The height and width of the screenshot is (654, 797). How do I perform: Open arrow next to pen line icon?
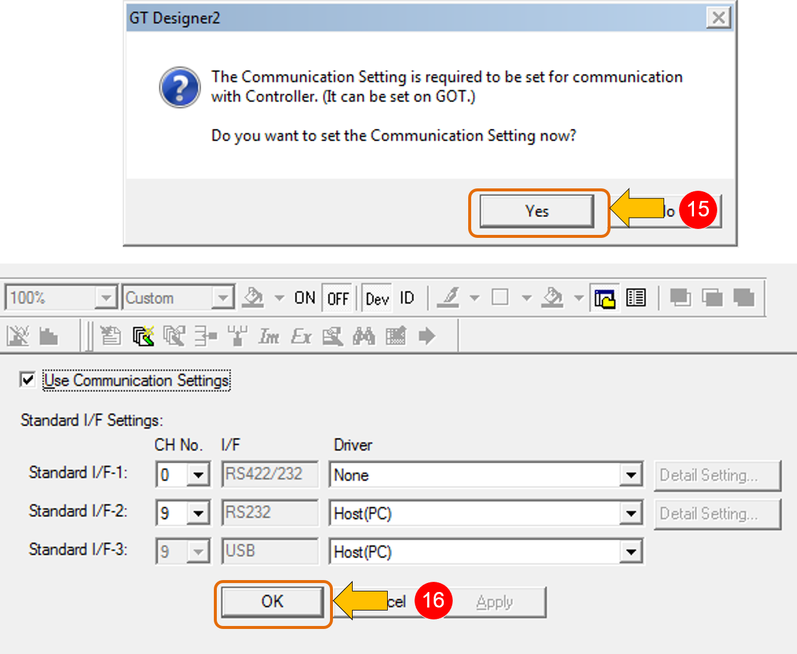474,297
